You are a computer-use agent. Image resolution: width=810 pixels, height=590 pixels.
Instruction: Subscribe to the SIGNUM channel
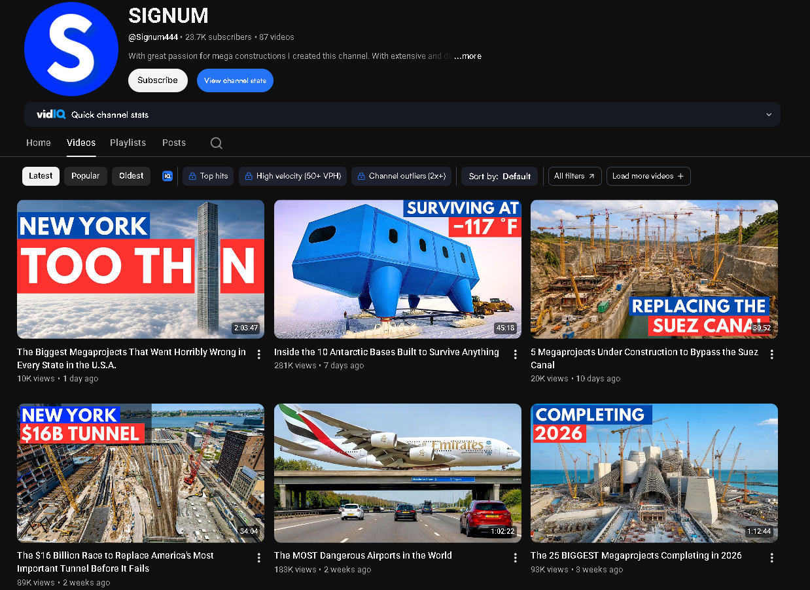(158, 80)
